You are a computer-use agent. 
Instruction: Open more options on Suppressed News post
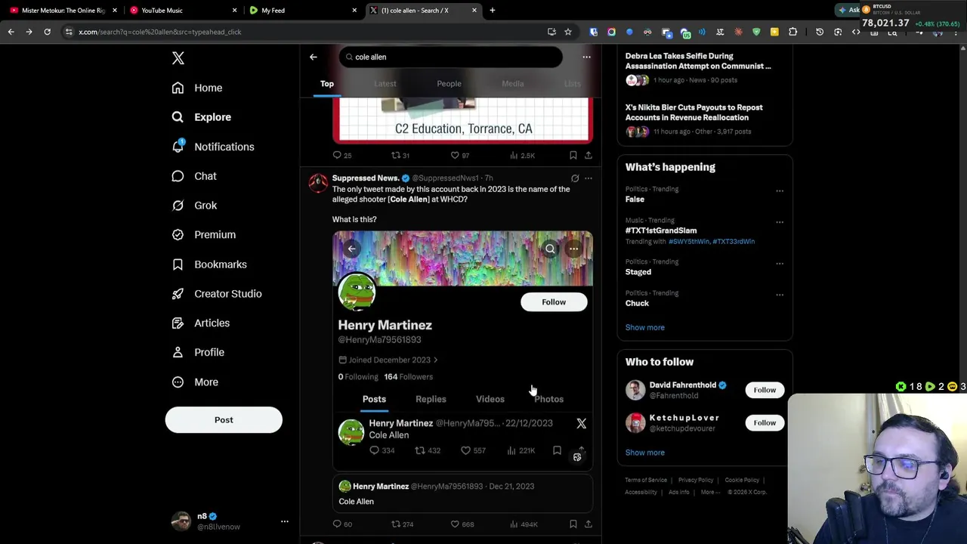pyautogui.click(x=589, y=178)
